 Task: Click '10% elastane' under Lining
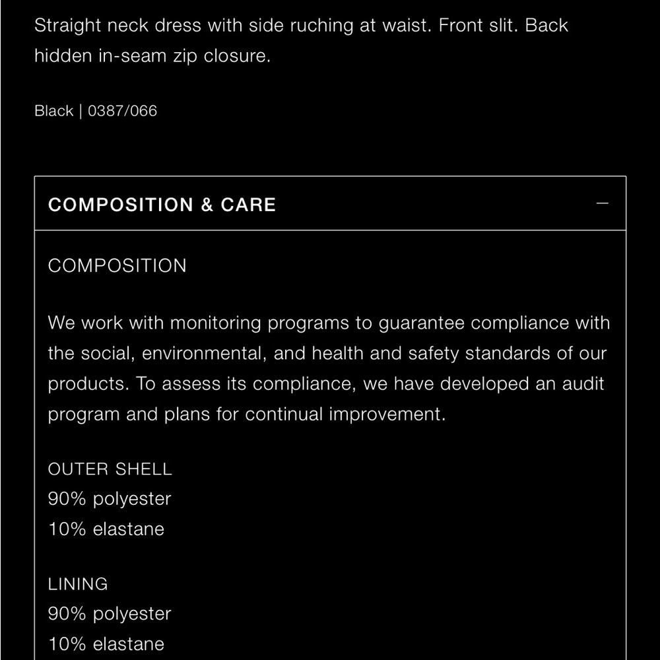[x=106, y=644]
